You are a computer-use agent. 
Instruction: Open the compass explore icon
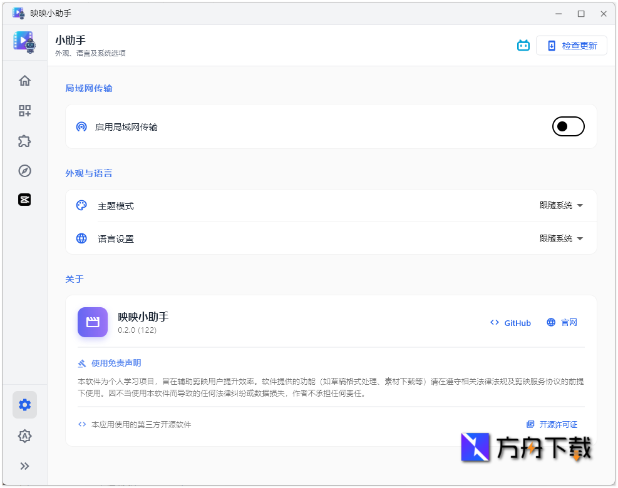(24, 171)
